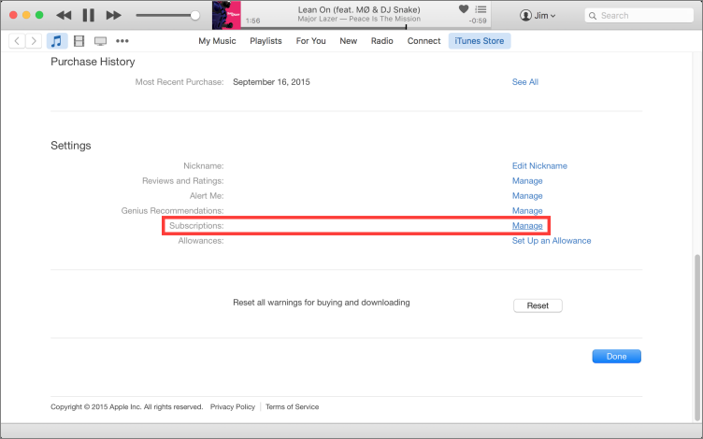703x439 pixels.
Task: Click Set Up an Allowance link
Action: [x=552, y=241]
